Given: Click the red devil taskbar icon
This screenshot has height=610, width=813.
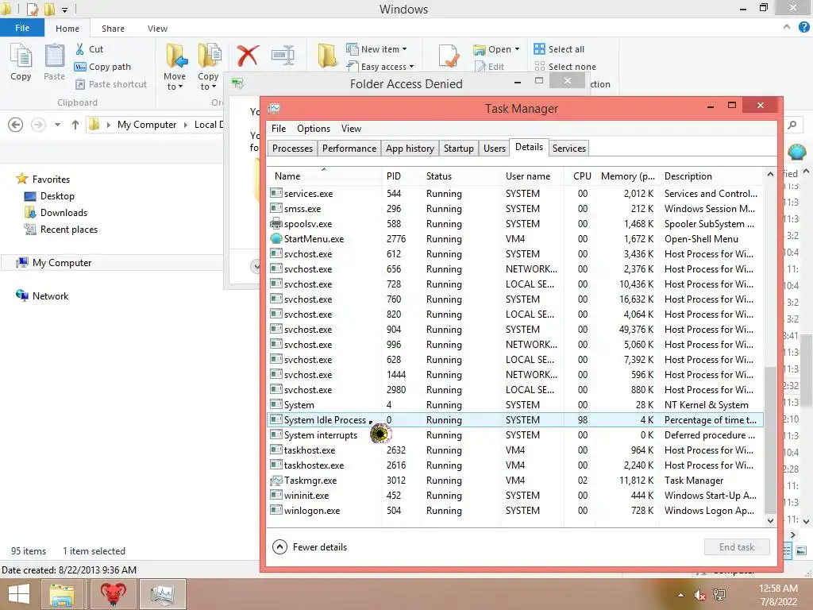Looking at the screenshot, I should point(113,594).
